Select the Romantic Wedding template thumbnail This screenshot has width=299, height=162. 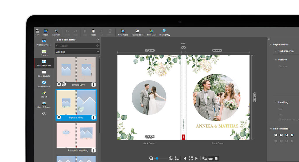(x=76, y=135)
